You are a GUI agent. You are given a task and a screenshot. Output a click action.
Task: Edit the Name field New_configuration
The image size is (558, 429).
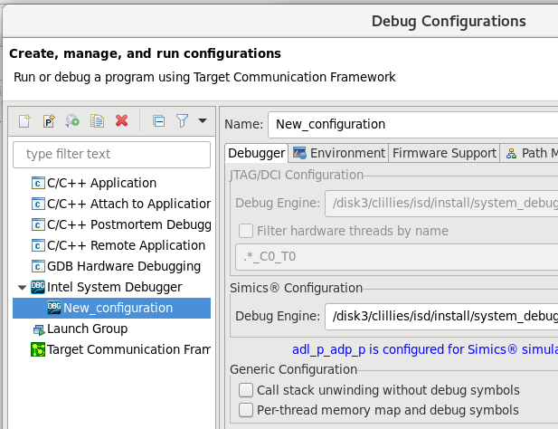pyautogui.click(x=412, y=125)
